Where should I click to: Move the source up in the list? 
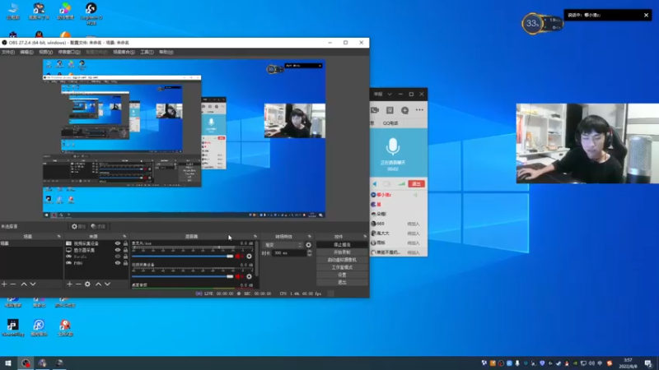pyautogui.click(x=98, y=284)
